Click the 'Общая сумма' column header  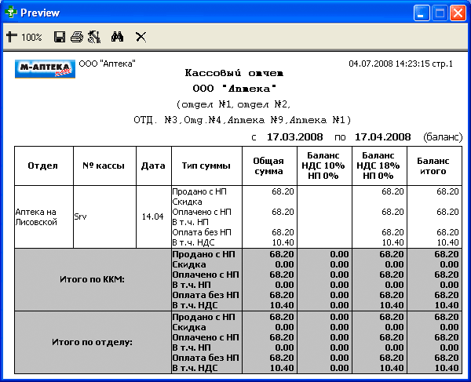[268, 166]
